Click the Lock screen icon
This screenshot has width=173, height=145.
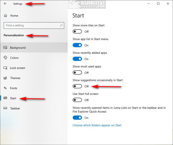tap(5, 68)
